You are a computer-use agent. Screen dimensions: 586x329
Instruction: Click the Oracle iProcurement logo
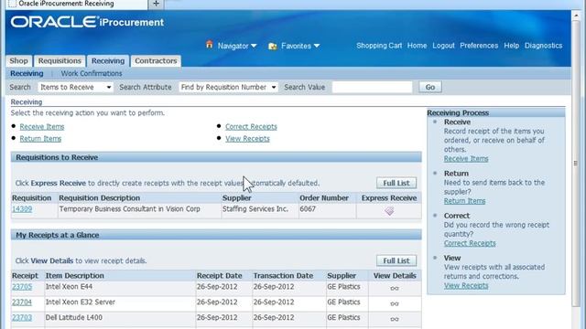[x=88, y=22]
